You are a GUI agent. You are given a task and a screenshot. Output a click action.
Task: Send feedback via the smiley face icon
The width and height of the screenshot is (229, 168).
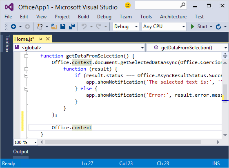point(128,5)
